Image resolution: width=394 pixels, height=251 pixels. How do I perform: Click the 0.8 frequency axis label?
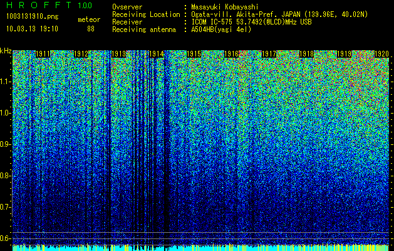[5, 176]
